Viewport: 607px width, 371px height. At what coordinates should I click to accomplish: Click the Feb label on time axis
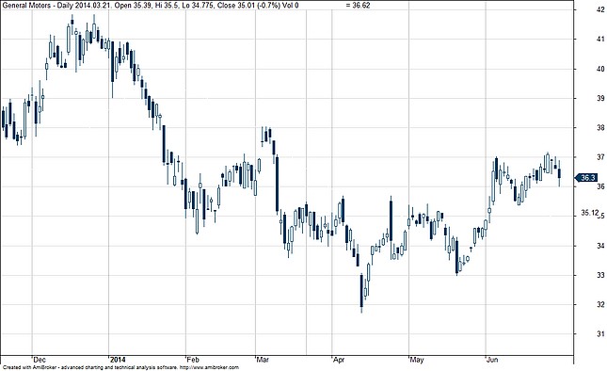[x=193, y=360]
